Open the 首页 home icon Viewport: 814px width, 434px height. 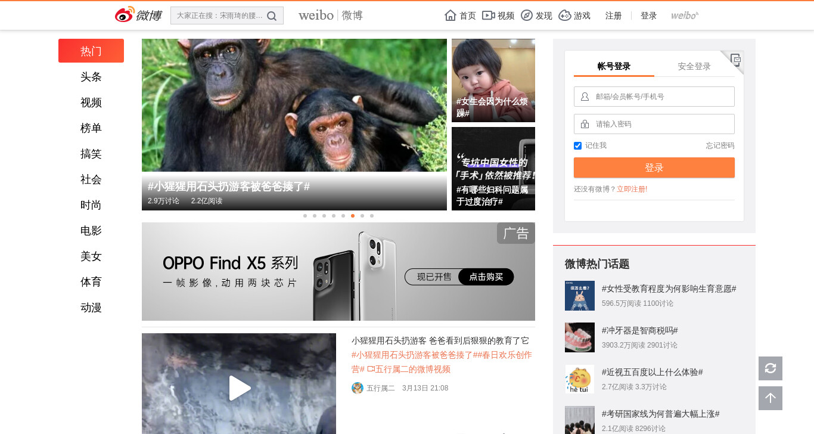[451, 15]
